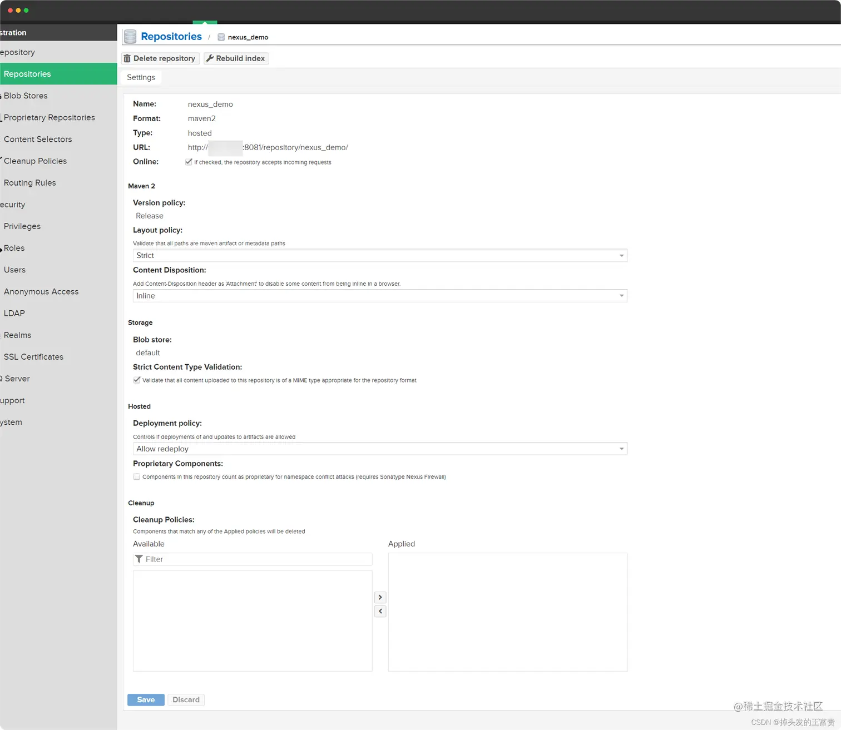Click the green fullscreen window dot

[x=26, y=11]
